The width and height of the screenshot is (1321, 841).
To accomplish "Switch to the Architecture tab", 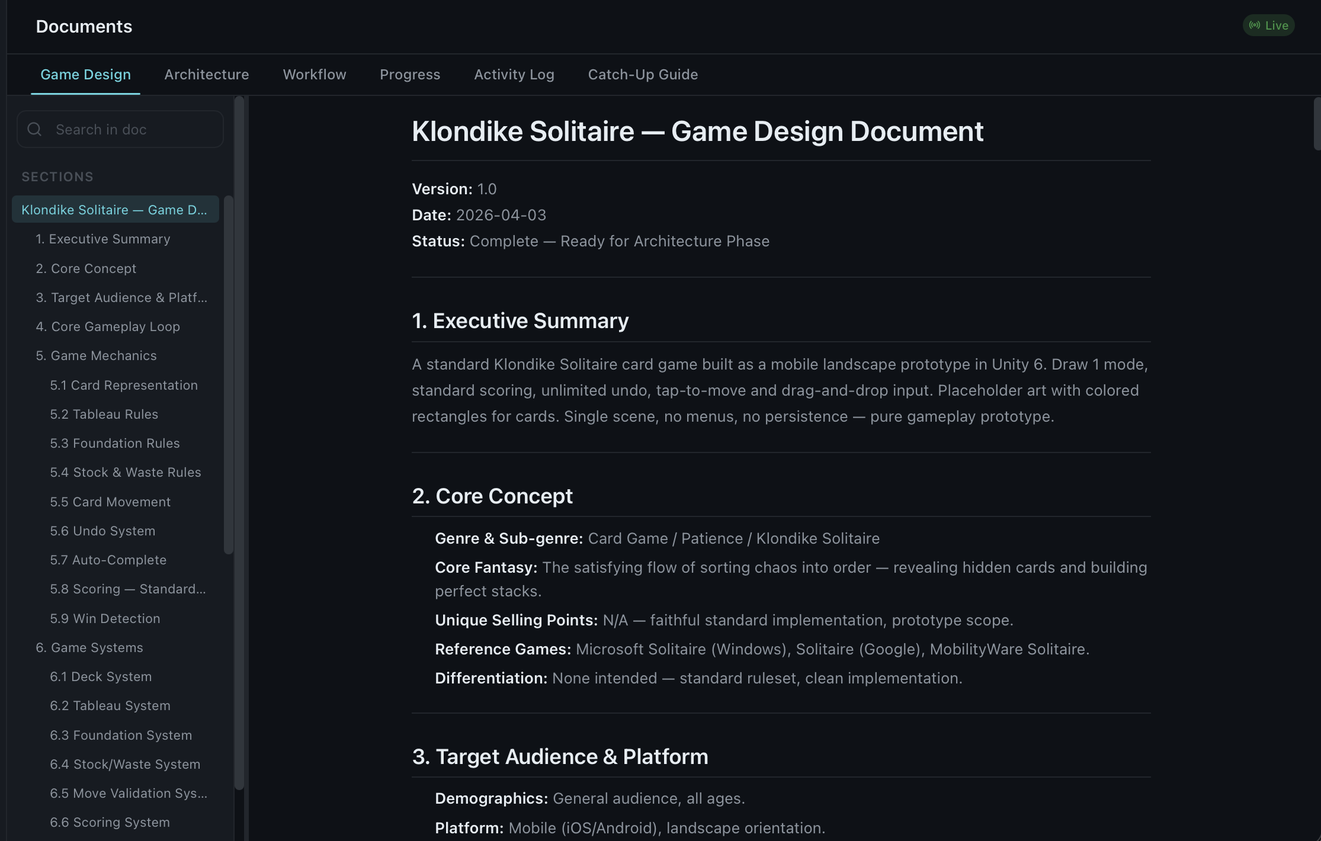I will pyautogui.click(x=206, y=75).
